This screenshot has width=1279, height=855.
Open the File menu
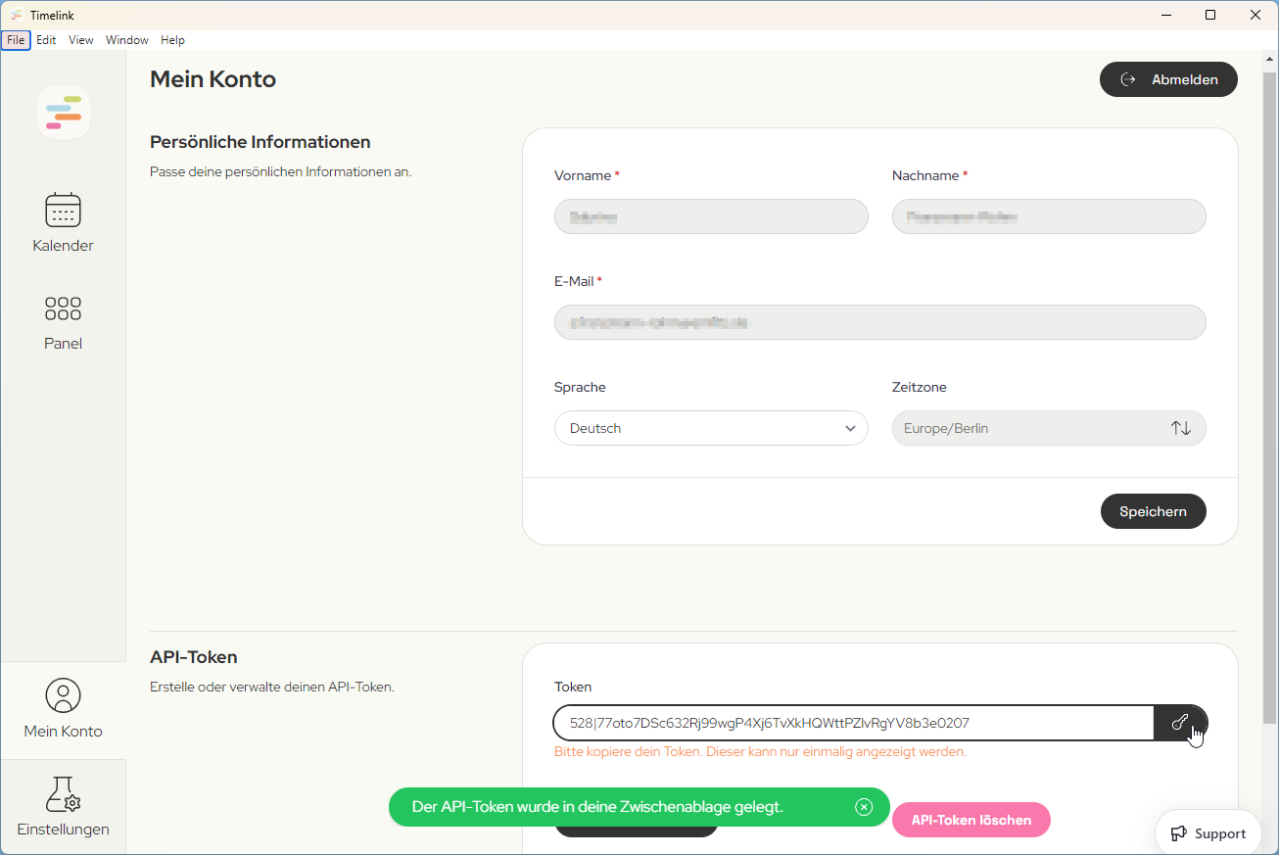coord(16,40)
